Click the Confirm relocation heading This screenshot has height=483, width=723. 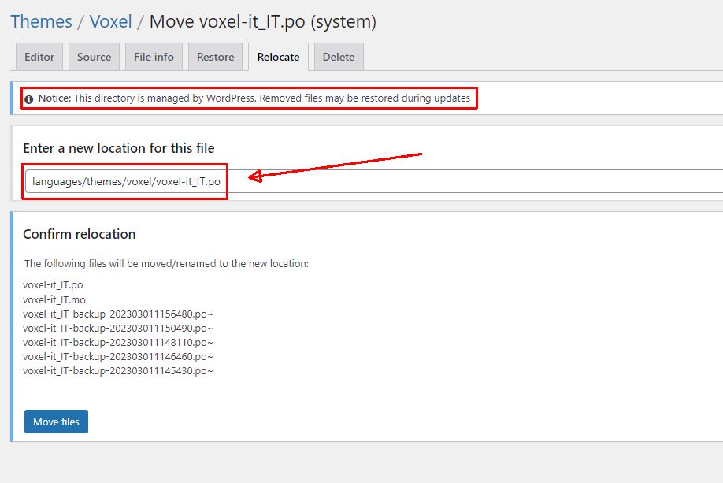80,234
